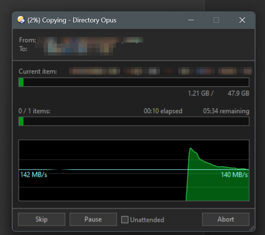Click the resize grip in dialog corner
Image resolution: width=265 pixels, height=235 pixels.
[252, 228]
